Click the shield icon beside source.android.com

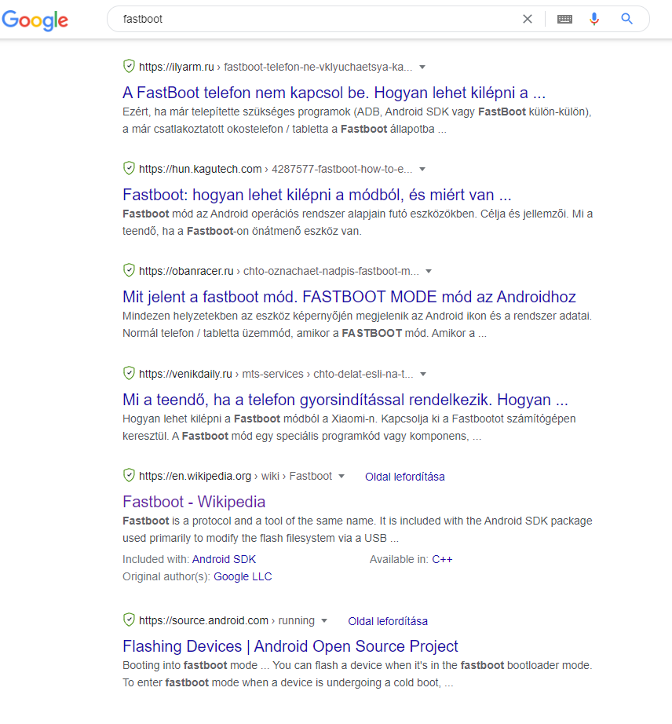click(129, 620)
